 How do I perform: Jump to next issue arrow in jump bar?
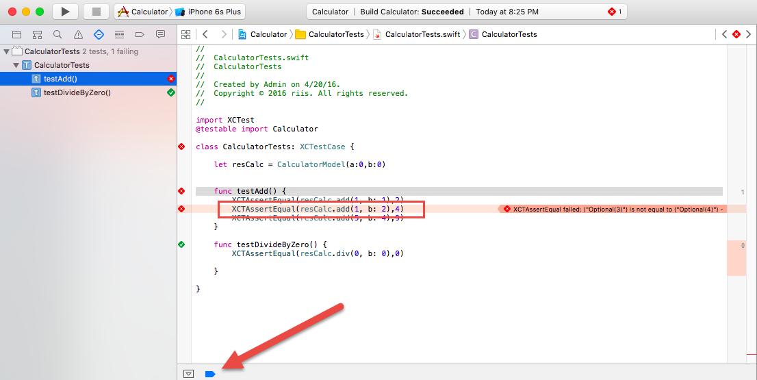coord(748,34)
